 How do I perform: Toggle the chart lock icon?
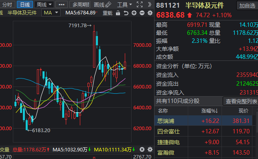(x=118, y=13)
